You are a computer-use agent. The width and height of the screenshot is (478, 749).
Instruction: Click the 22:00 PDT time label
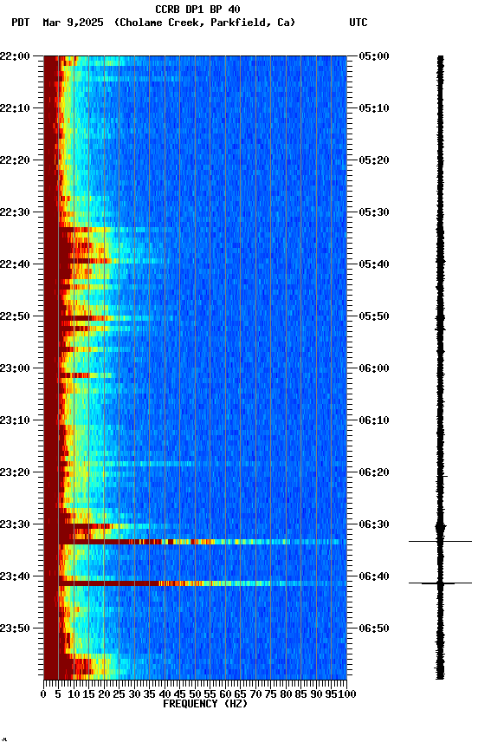[x=15, y=56]
